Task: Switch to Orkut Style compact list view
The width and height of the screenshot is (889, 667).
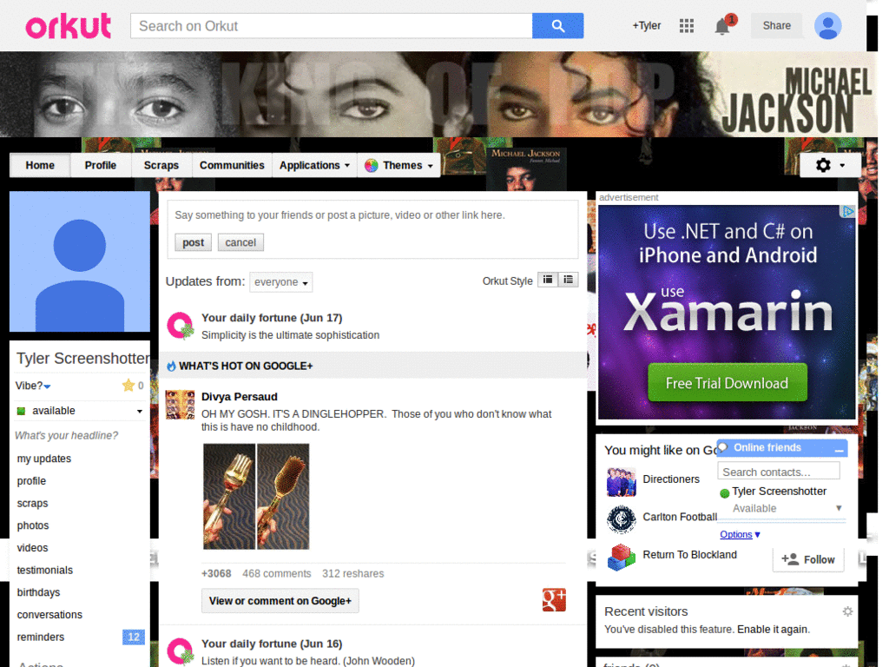Action: tap(568, 280)
